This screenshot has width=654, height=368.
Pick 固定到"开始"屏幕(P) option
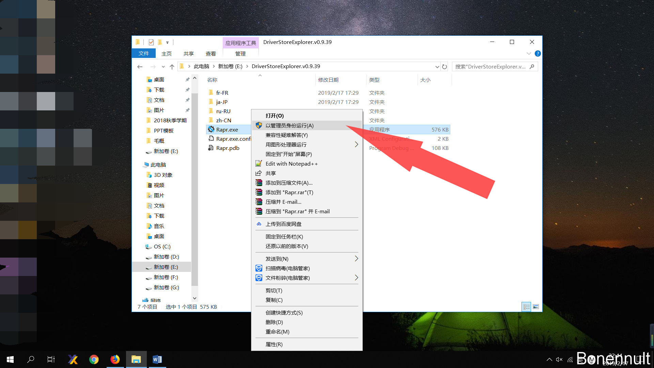(x=307, y=154)
